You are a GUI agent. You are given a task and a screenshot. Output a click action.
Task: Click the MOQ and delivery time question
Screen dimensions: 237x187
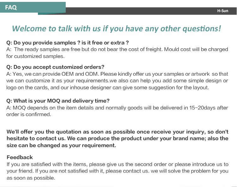pyautogui.click(x=58, y=101)
